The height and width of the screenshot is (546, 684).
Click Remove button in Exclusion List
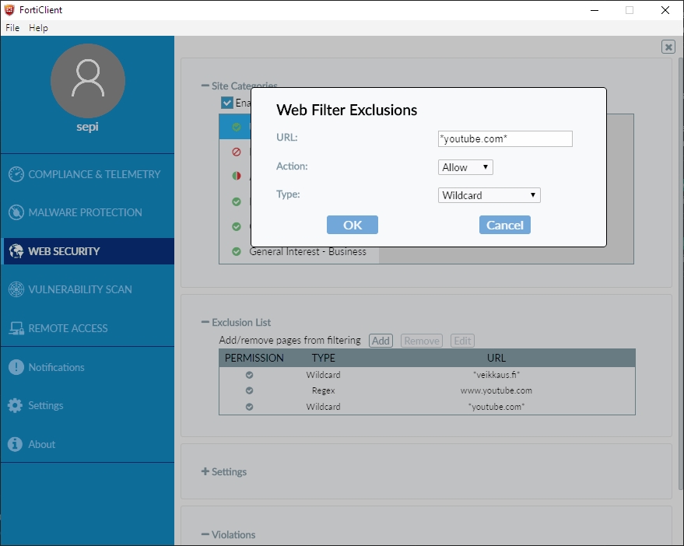click(x=422, y=341)
